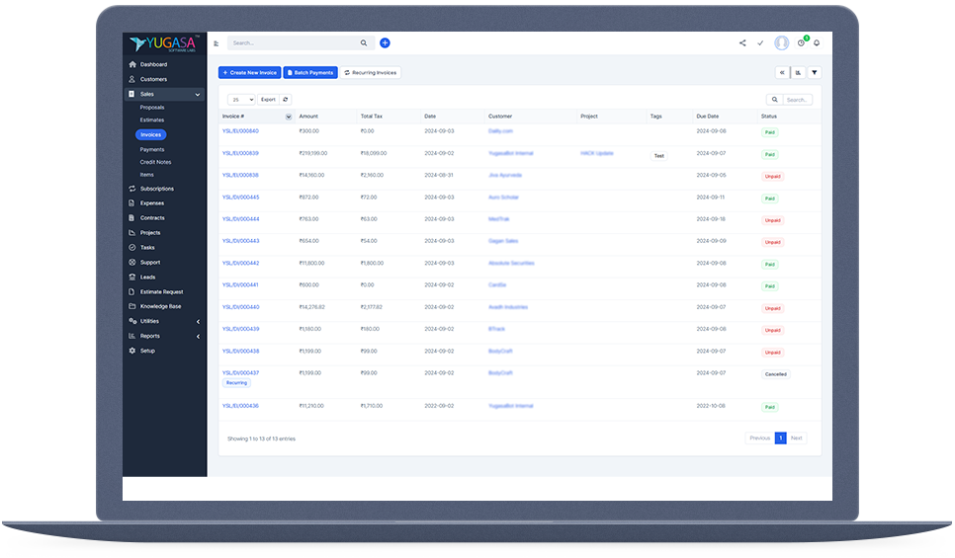Click the Export button
955x558 pixels.
pos(268,99)
